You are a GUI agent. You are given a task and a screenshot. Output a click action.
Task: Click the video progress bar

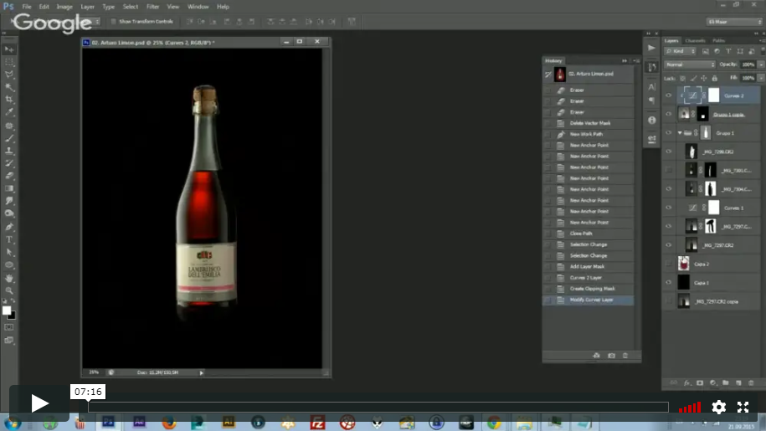point(378,407)
